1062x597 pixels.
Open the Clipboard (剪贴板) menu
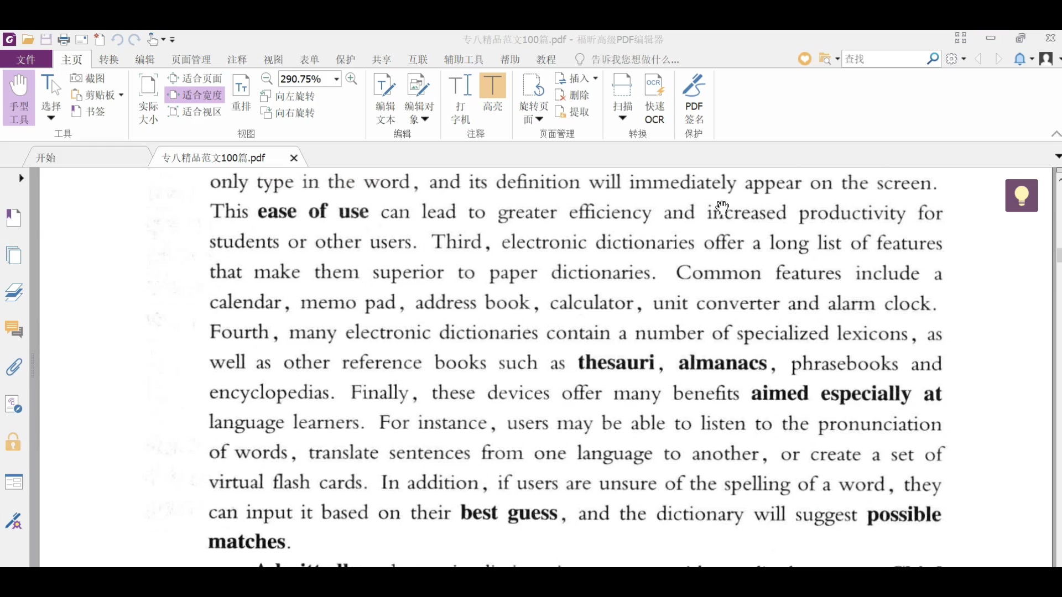(x=97, y=95)
